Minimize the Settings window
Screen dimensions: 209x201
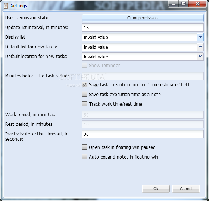(174, 4)
